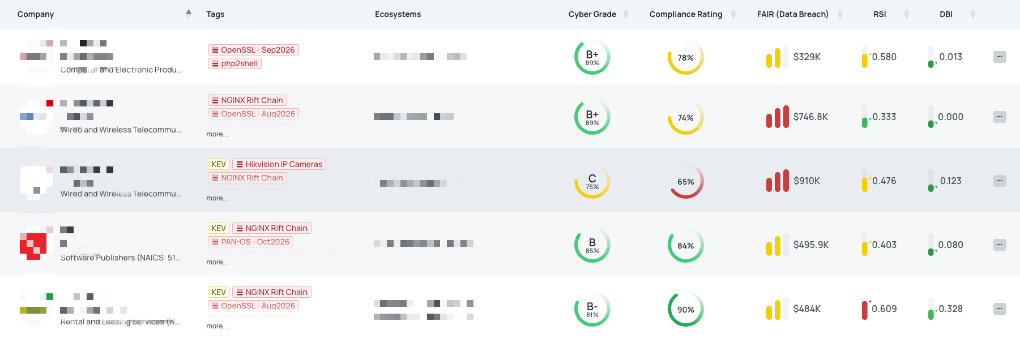Open row options for the $495.9K company

(1000, 245)
